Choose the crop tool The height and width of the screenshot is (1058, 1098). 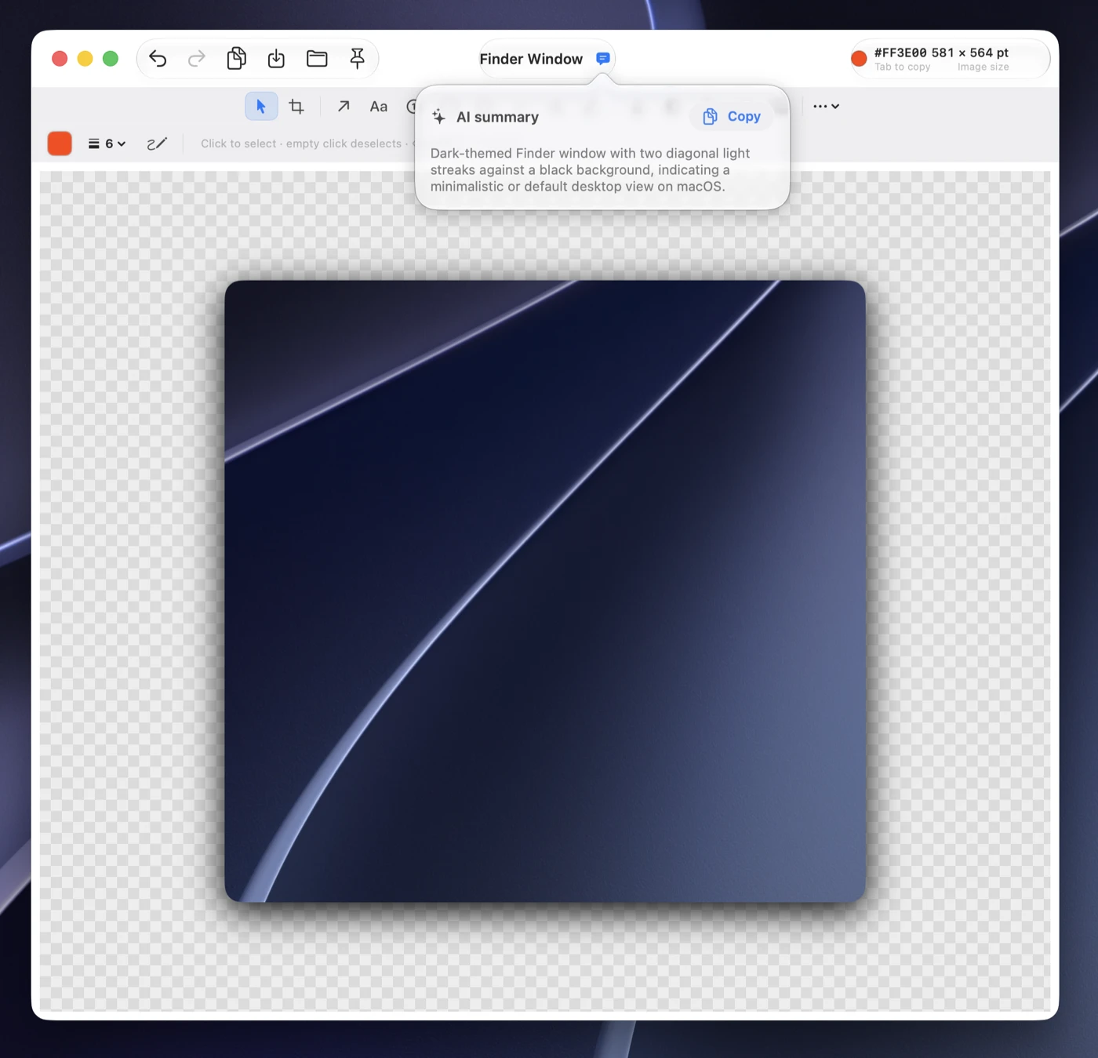pyautogui.click(x=296, y=106)
